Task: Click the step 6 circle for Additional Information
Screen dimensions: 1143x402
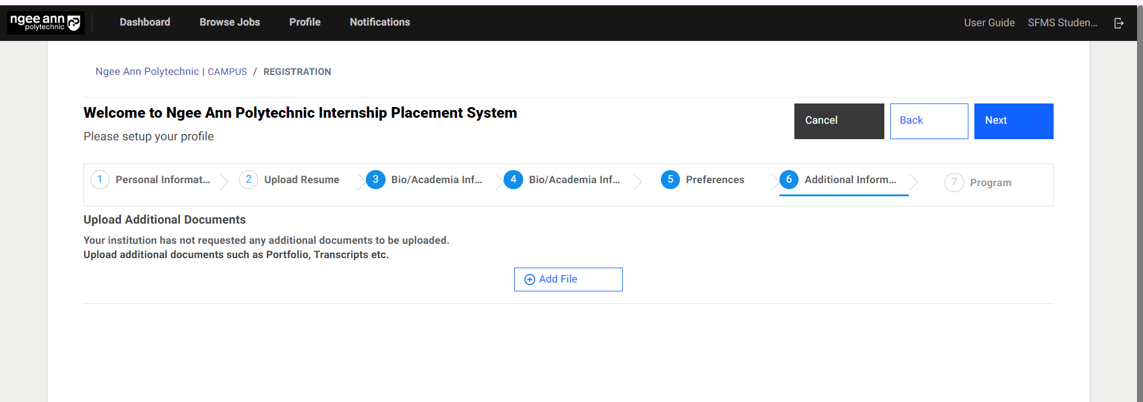Action: click(x=789, y=179)
